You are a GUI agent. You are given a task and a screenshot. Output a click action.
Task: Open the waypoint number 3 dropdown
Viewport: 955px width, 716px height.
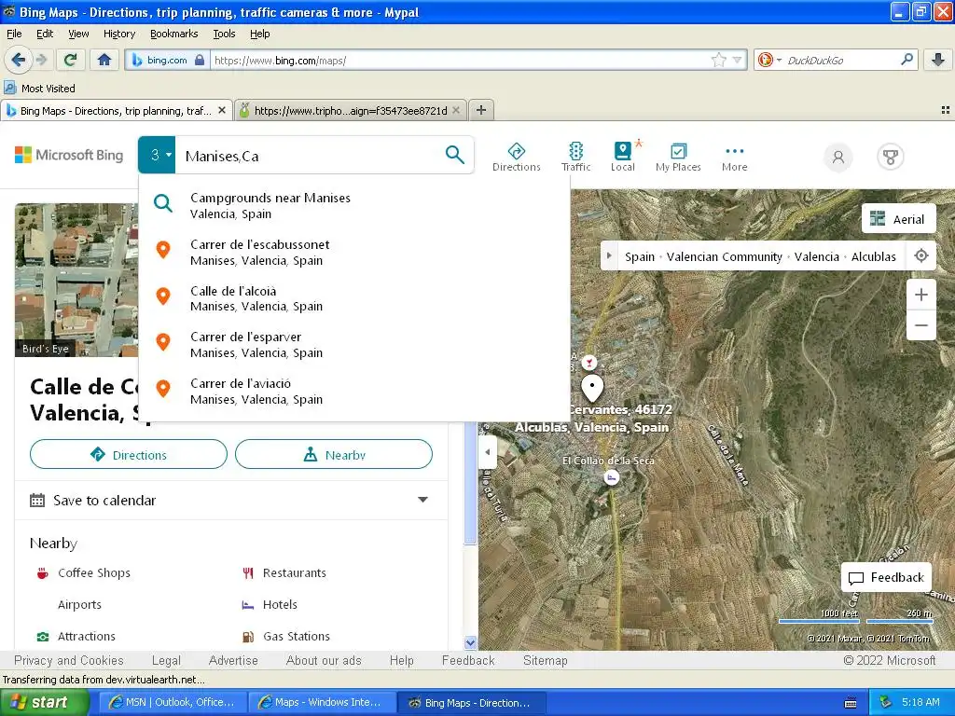[x=157, y=155]
